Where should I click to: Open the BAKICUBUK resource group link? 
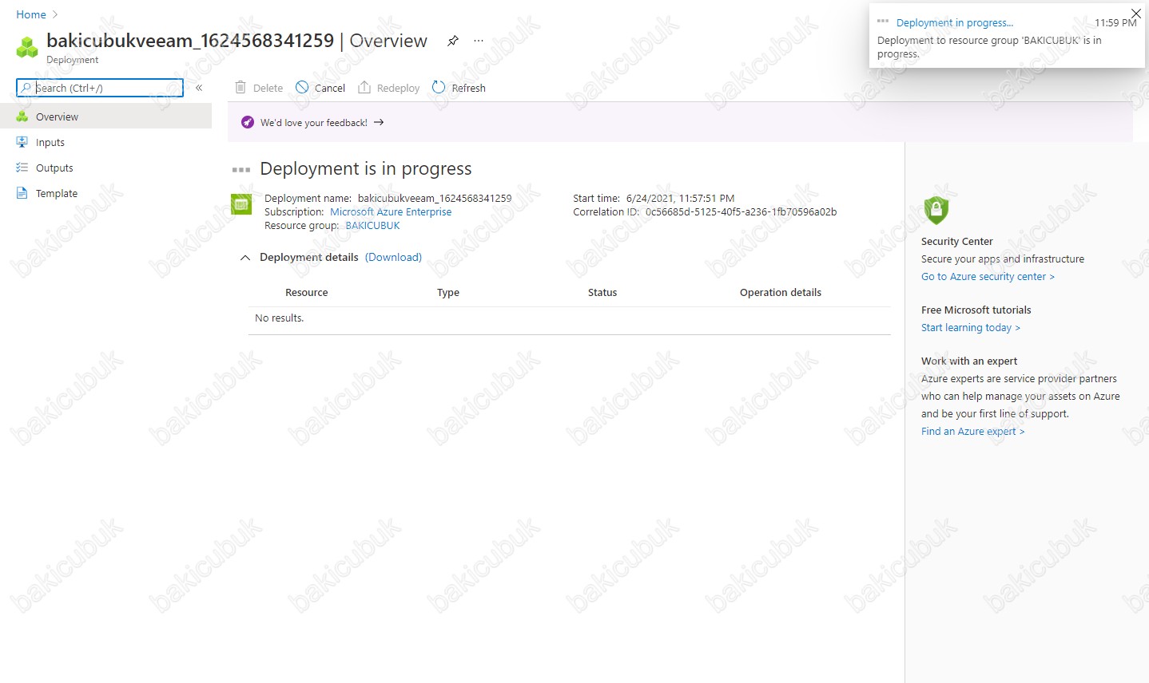pos(372,226)
